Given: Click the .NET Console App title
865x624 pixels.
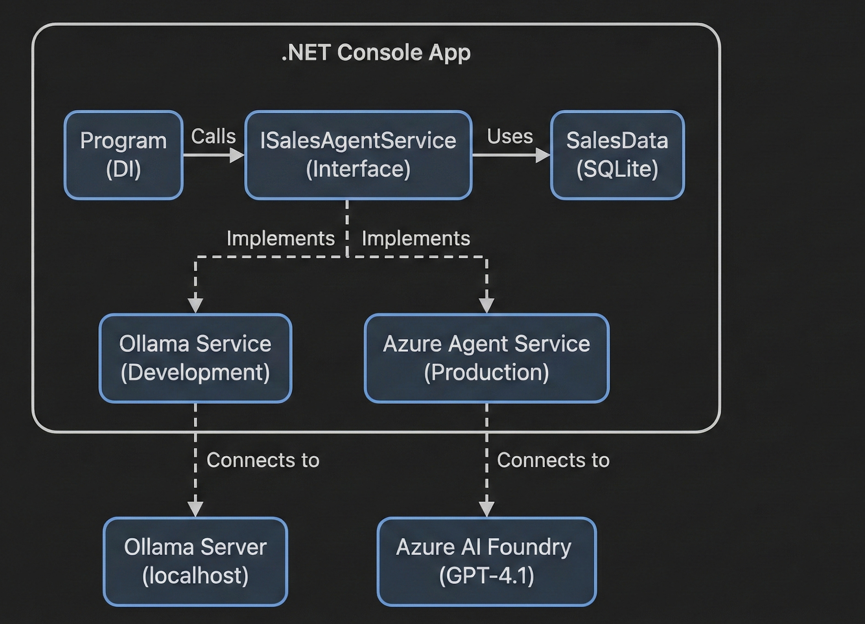Looking at the screenshot, I should [x=376, y=53].
